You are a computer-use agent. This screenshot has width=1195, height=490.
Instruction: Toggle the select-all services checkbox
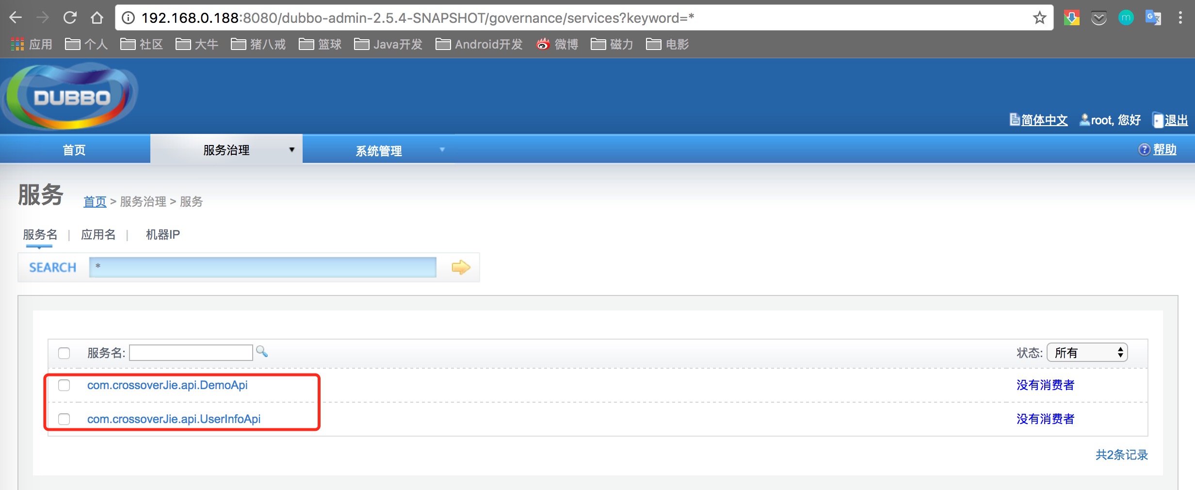click(64, 353)
